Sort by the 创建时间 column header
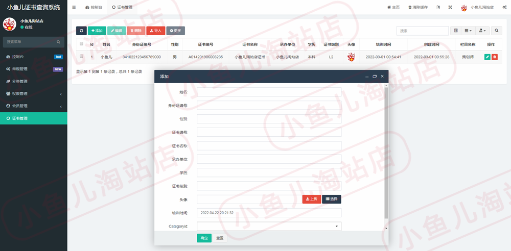 pyautogui.click(x=431, y=44)
